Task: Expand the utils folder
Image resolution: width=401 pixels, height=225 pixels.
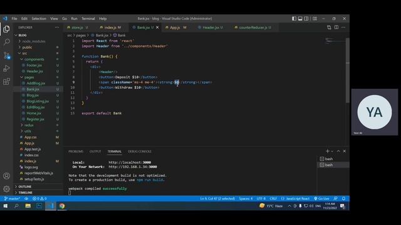Action: click(28, 131)
